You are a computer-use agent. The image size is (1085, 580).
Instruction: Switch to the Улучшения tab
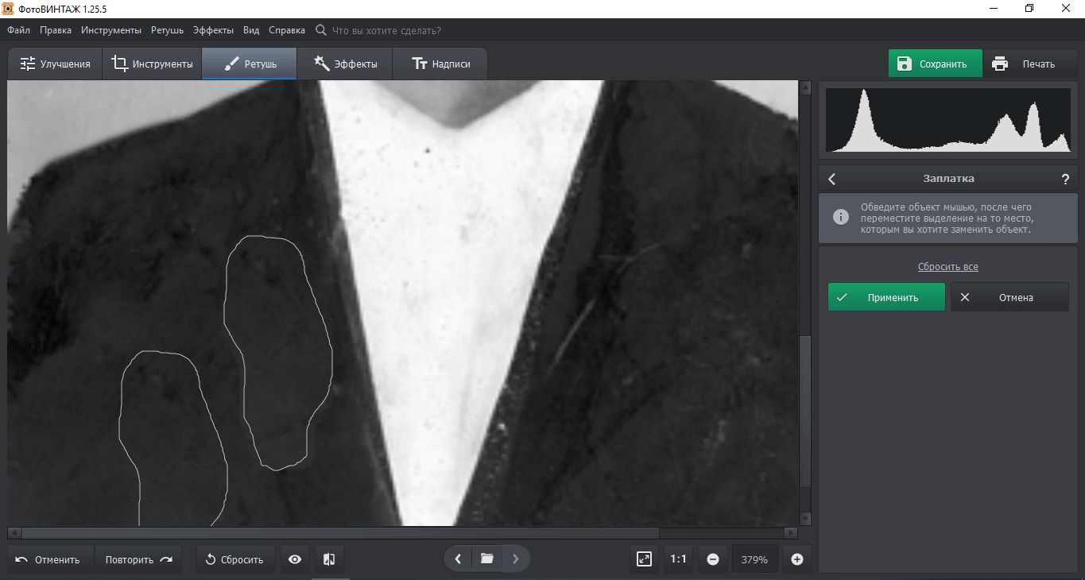click(x=55, y=64)
